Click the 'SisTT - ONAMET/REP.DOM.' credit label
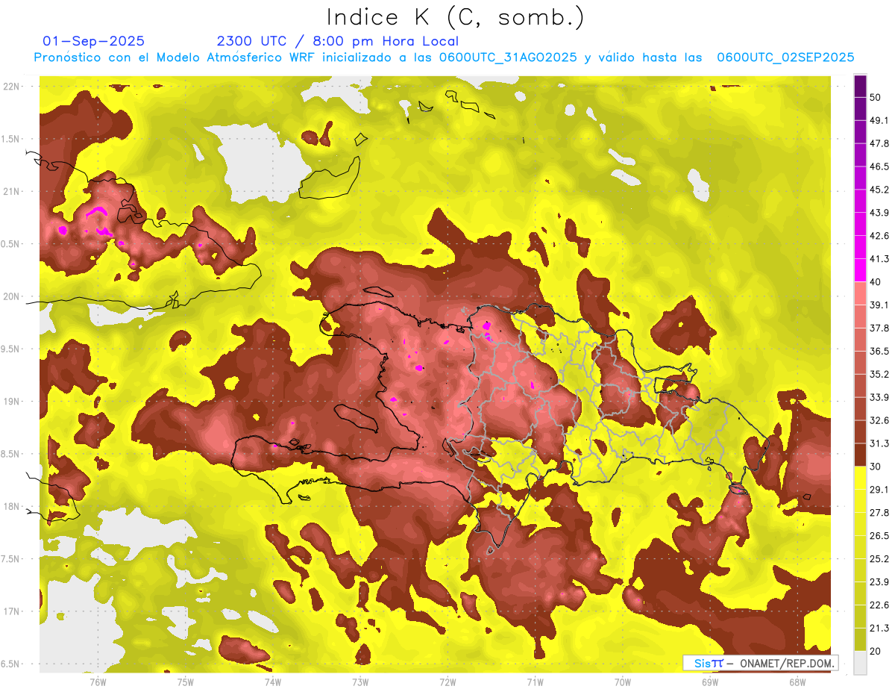The width and height of the screenshot is (895, 692). 760,663
